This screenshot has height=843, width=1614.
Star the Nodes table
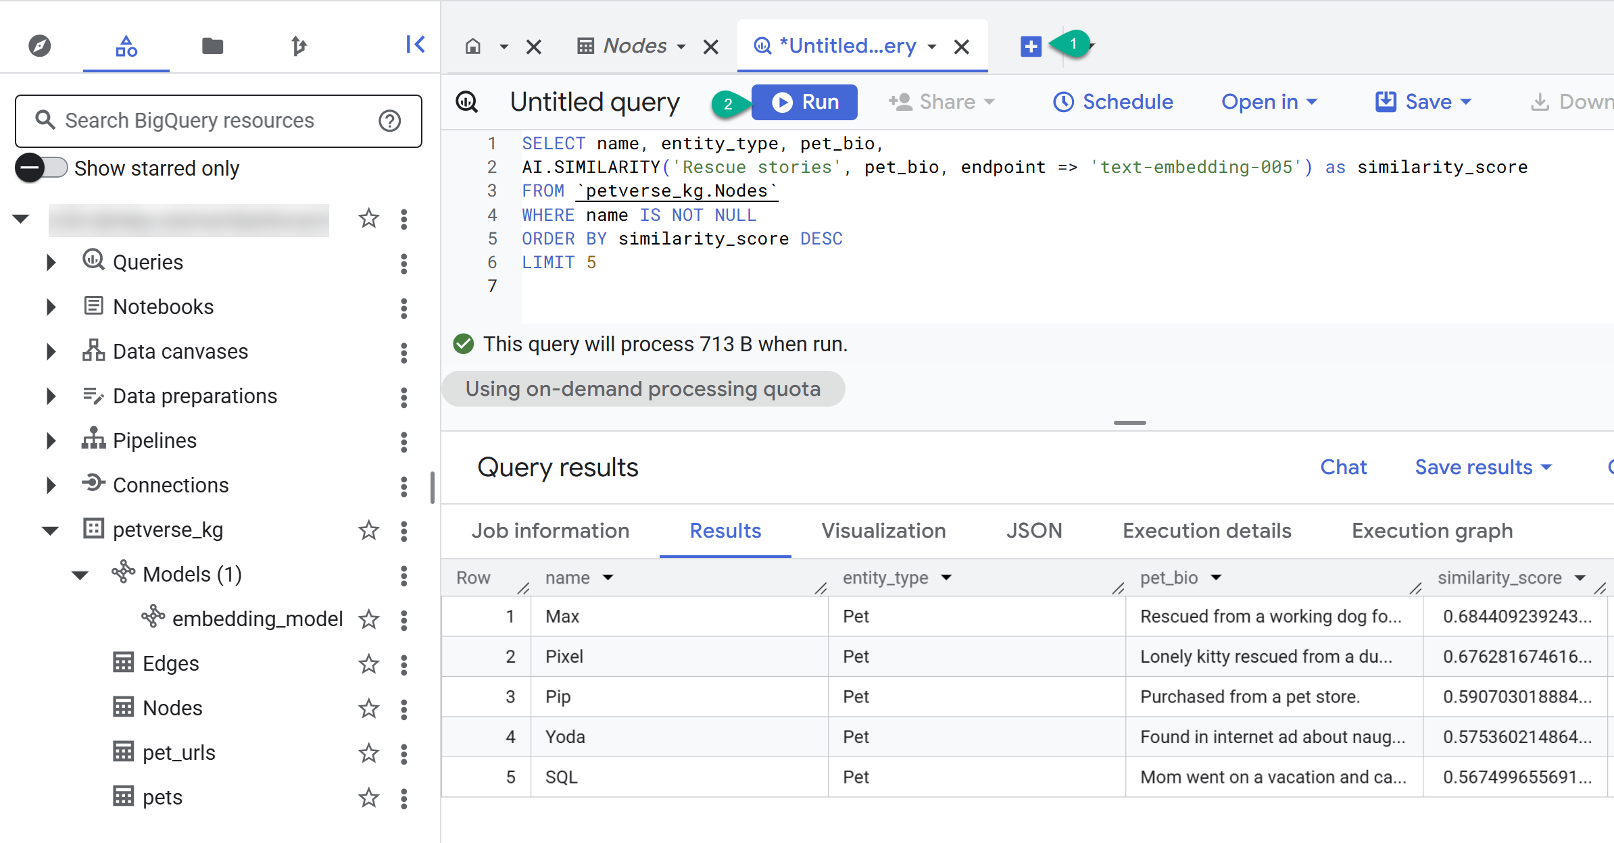[x=368, y=709]
